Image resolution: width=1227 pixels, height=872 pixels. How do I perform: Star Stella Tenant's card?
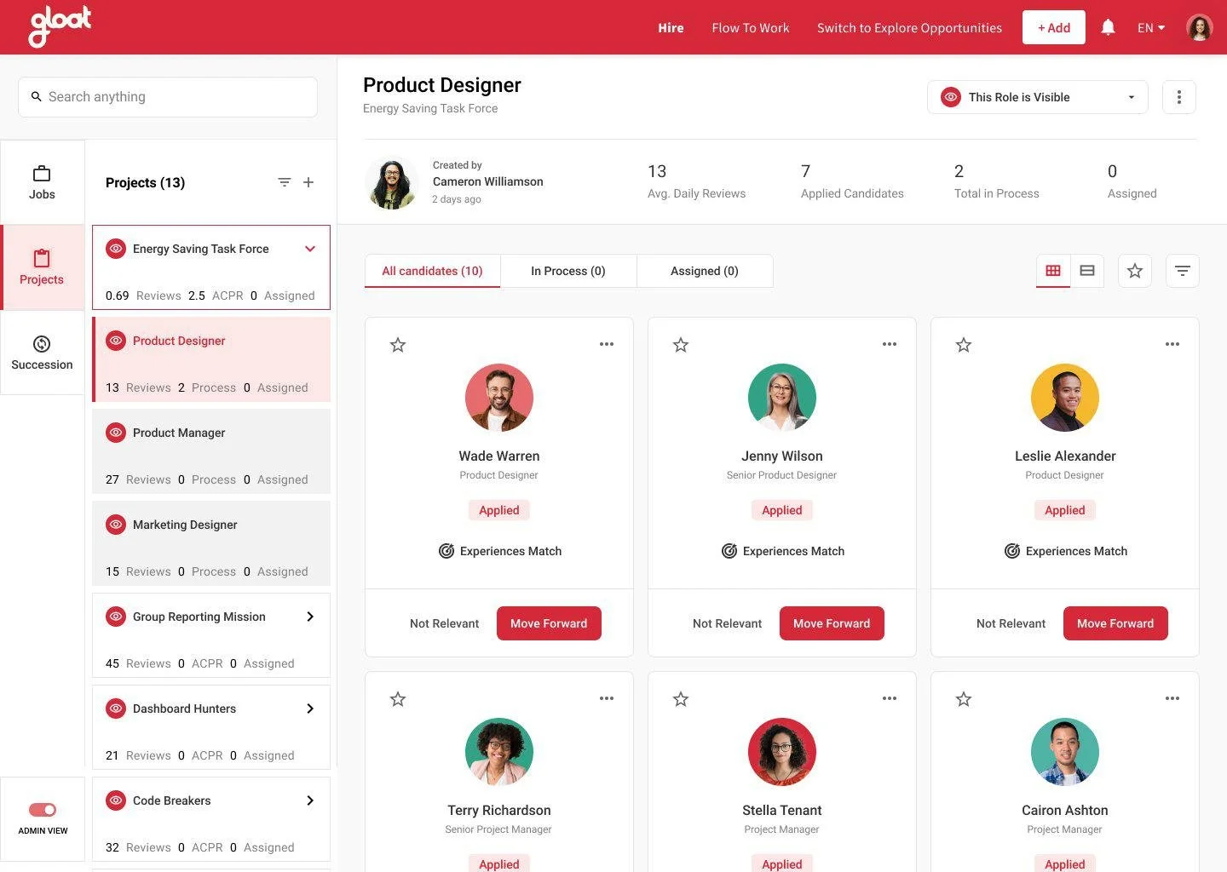tap(681, 699)
